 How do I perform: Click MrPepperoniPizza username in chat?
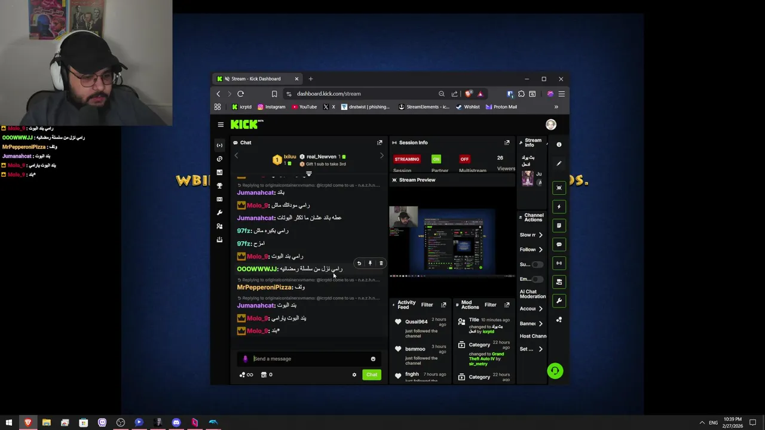(x=264, y=287)
